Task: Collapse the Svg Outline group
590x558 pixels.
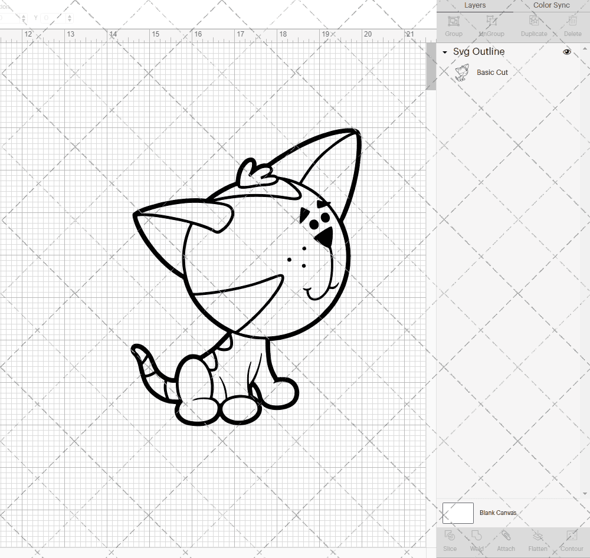Action: click(444, 52)
